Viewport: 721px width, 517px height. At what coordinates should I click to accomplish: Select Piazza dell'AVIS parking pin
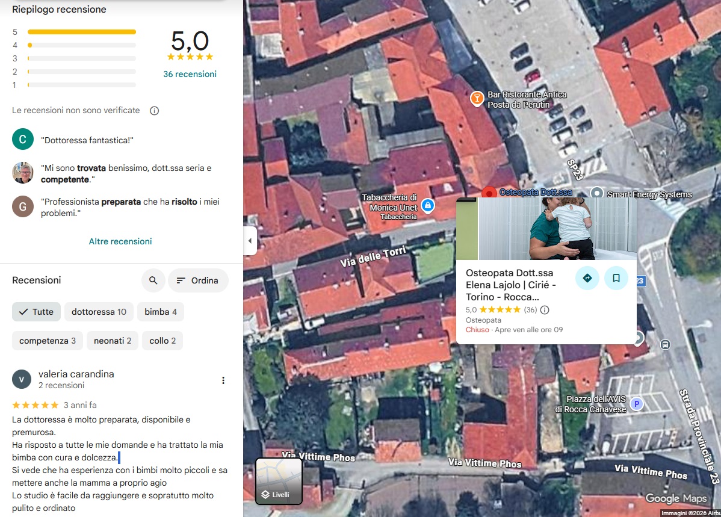(636, 404)
